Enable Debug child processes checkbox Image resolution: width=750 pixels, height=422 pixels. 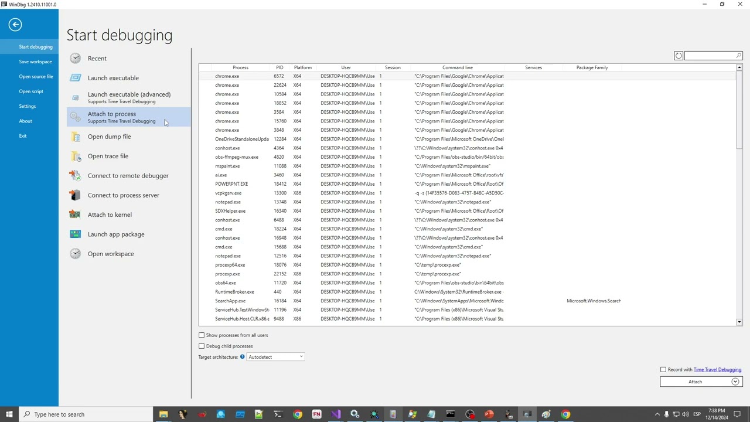pyautogui.click(x=202, y=346)
